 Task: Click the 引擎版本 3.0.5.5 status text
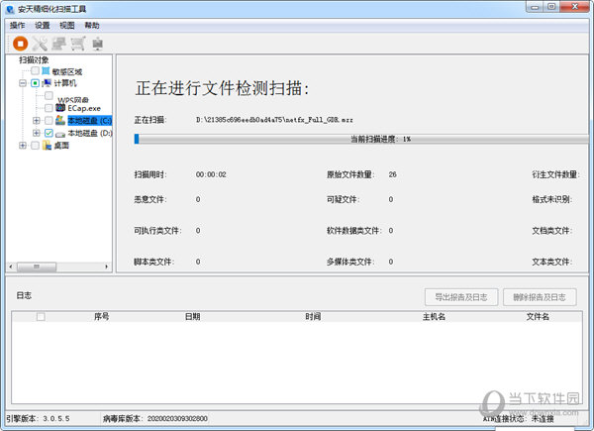click(38, 418)
